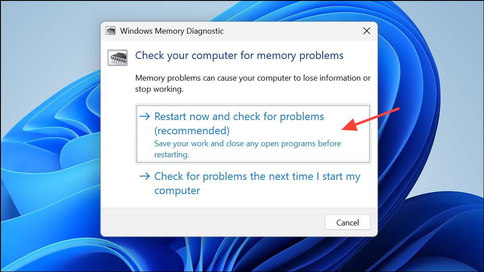Click the word computer under second option
The image size is (484, 272).
[x=177, y=190]
